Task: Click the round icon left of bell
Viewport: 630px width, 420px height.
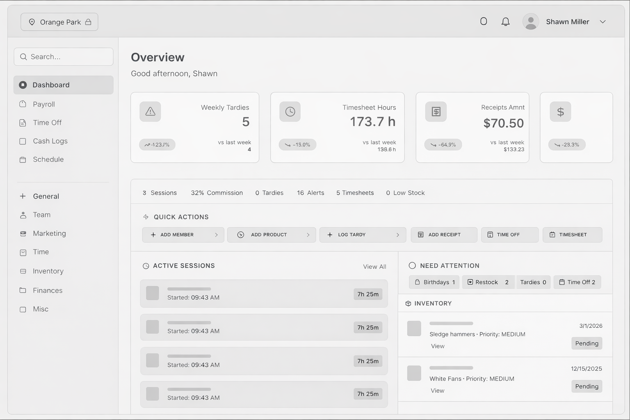Action: coord(484,21)
